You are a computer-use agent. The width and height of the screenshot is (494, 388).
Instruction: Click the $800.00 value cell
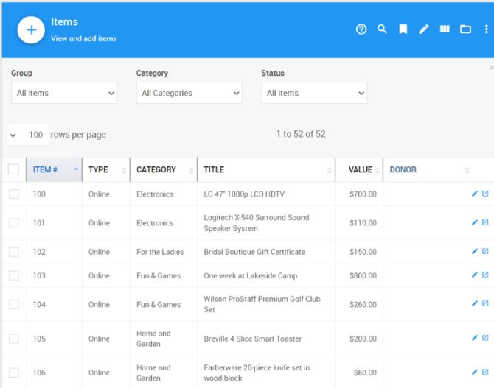363,275
